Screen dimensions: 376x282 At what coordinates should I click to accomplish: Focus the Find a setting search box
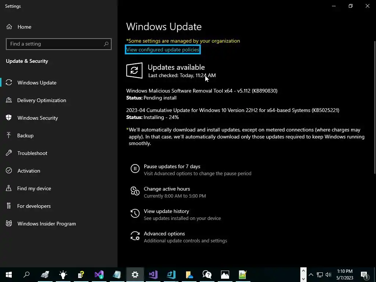[x=59, y=44]
